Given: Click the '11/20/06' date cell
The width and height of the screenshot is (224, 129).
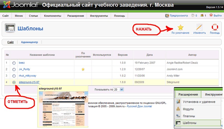Looking at the screenshot, I should point(140,76).
